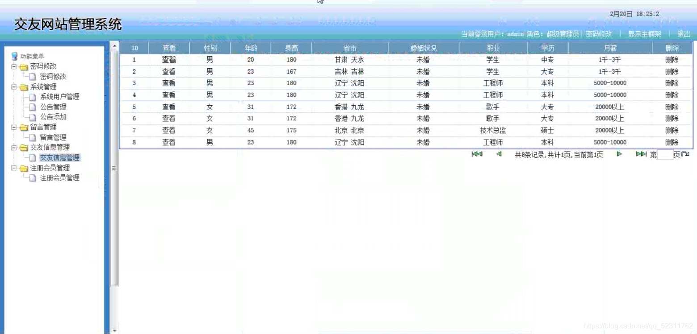Click page icon beside 公告添加

tap(32, 117)
